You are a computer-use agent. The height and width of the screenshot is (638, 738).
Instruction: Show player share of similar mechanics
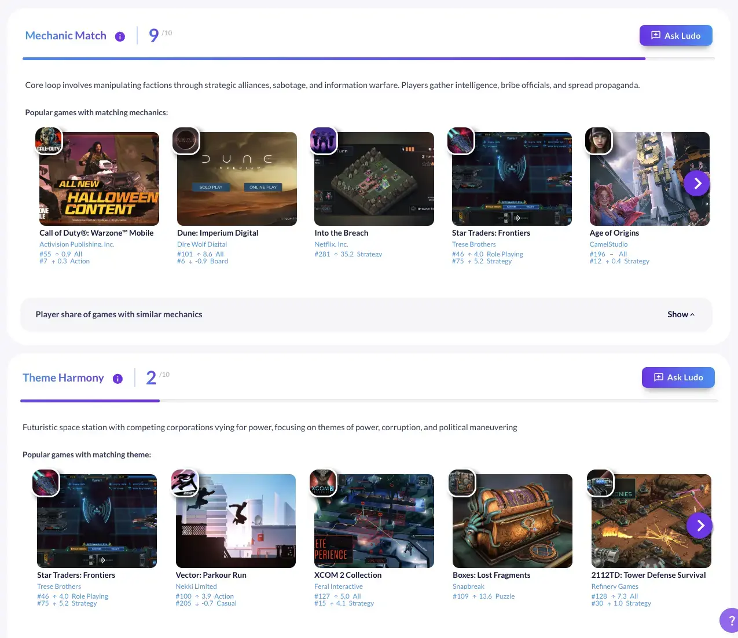tap(681, 314)
